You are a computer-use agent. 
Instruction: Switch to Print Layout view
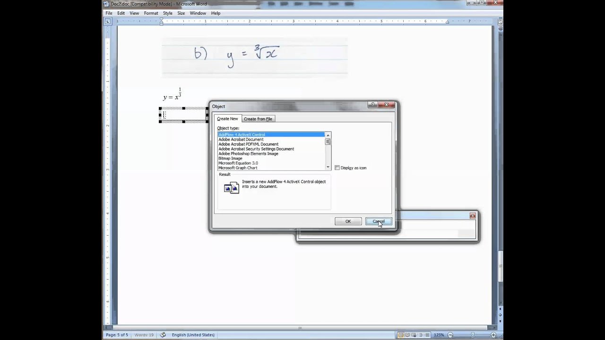tap(401, 335)
